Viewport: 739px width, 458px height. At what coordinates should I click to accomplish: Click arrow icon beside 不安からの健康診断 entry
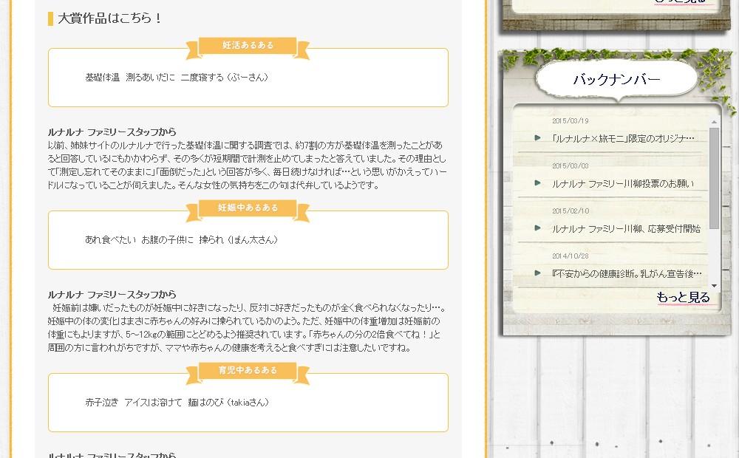coord(538,273)
